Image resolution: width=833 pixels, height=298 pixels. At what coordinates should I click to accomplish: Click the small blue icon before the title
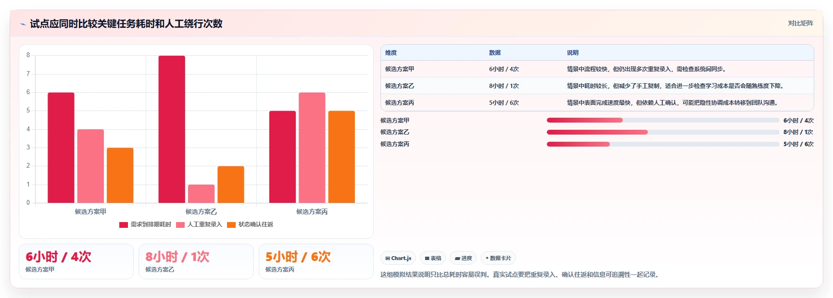[23, 24]
